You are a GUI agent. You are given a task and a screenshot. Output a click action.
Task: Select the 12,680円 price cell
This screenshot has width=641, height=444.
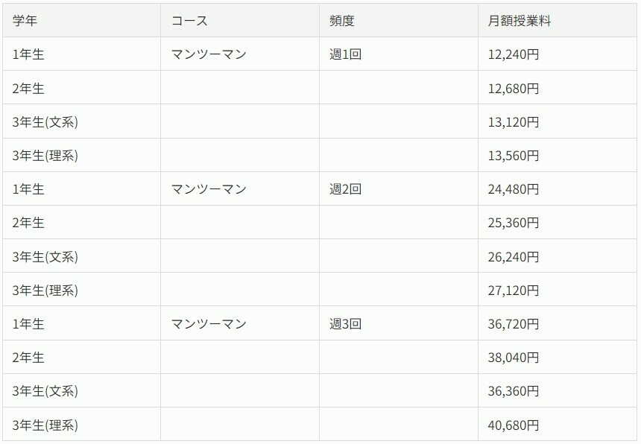pyautogui.click(x=558, y=88)
